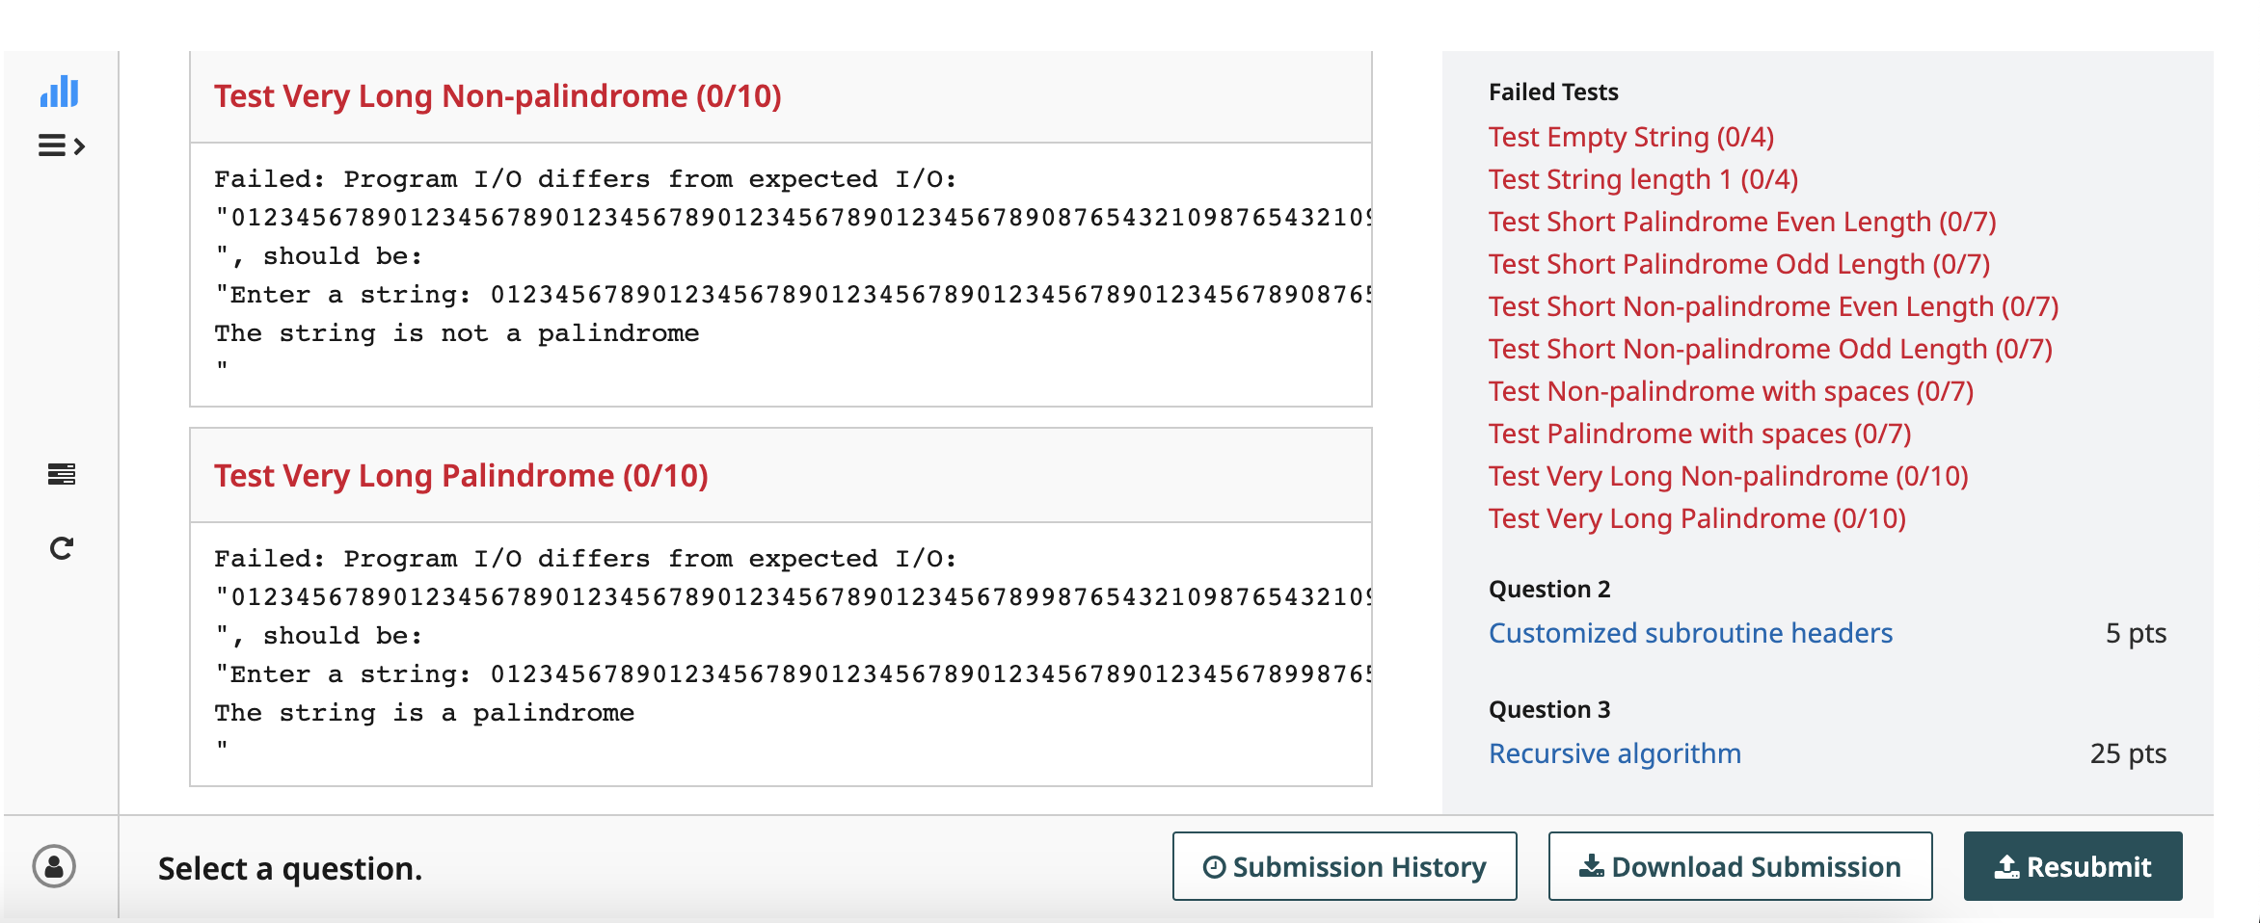The image size is (2260, 923).
Task: Refresh the results page
Action: pyautogui.click(x=62, y=547)
